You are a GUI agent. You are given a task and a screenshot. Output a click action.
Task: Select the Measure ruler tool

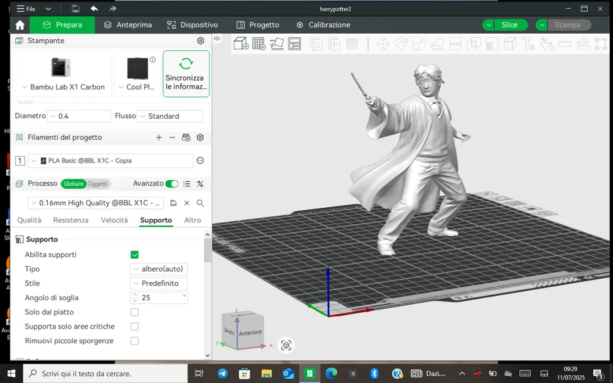point(565,44)
